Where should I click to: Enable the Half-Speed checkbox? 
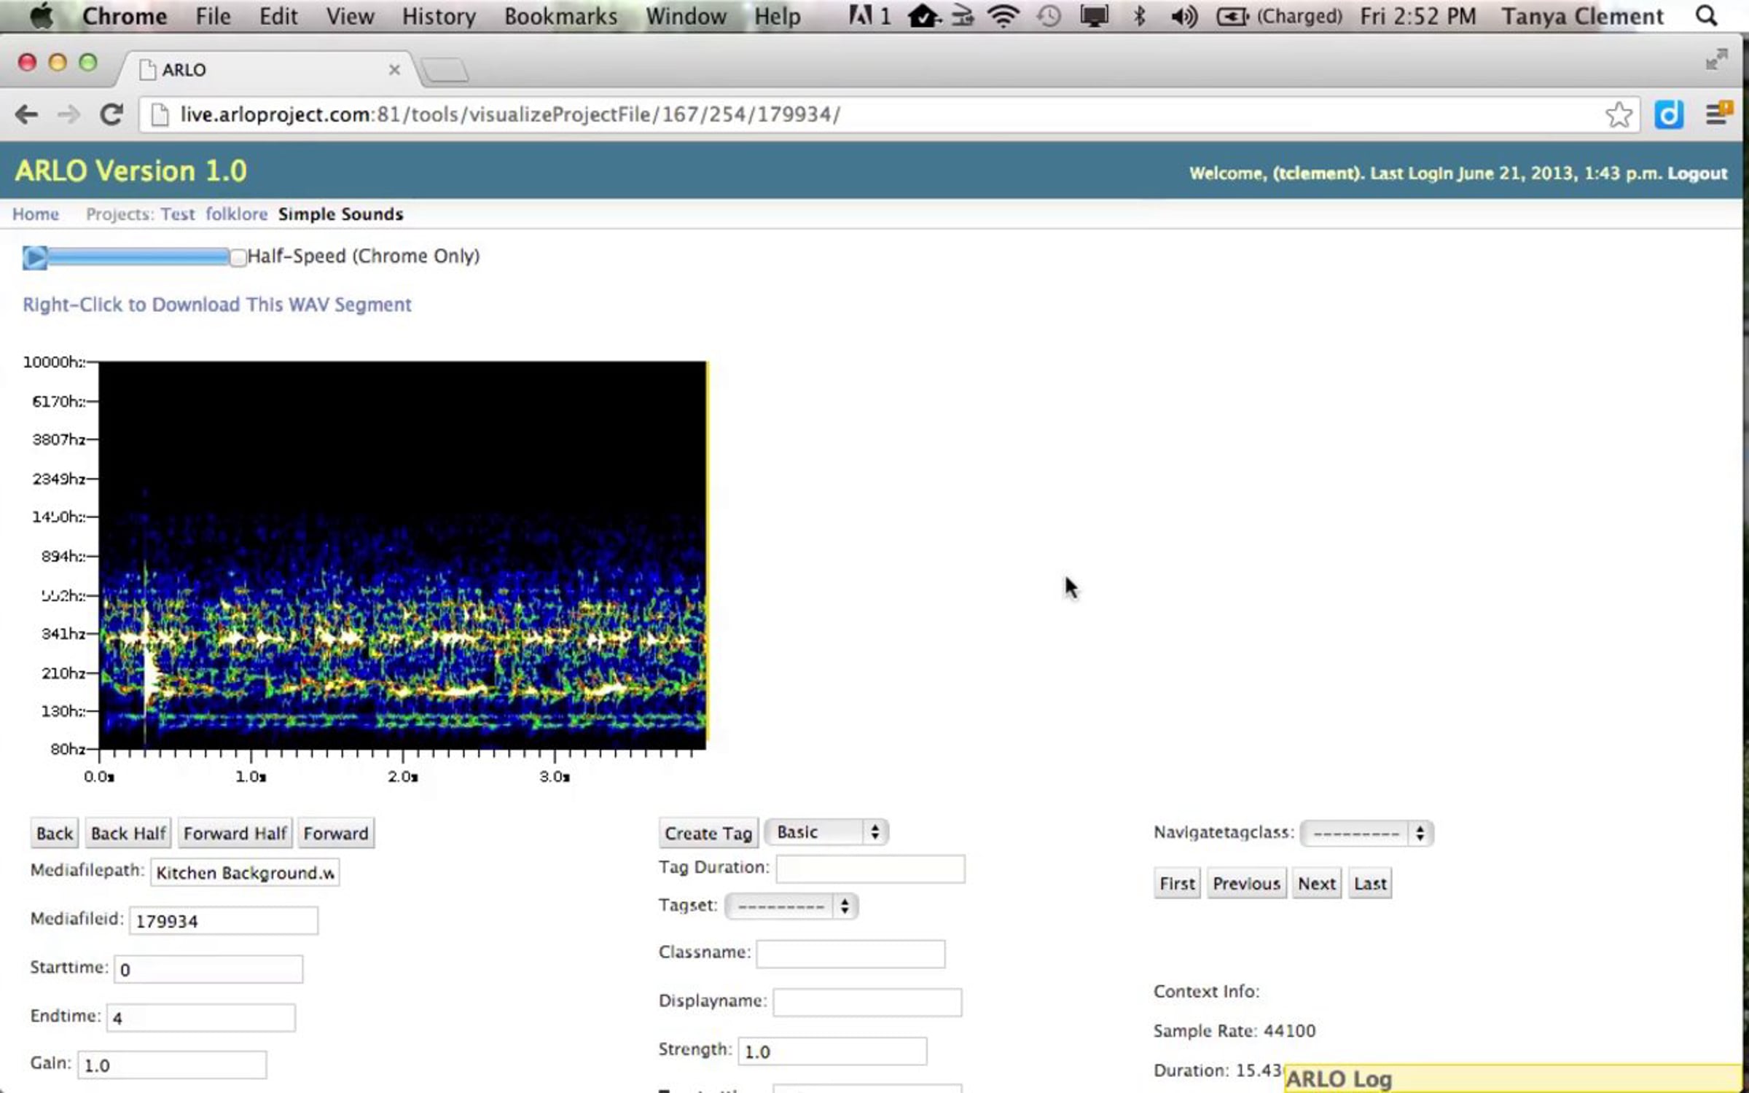point(238,257)
